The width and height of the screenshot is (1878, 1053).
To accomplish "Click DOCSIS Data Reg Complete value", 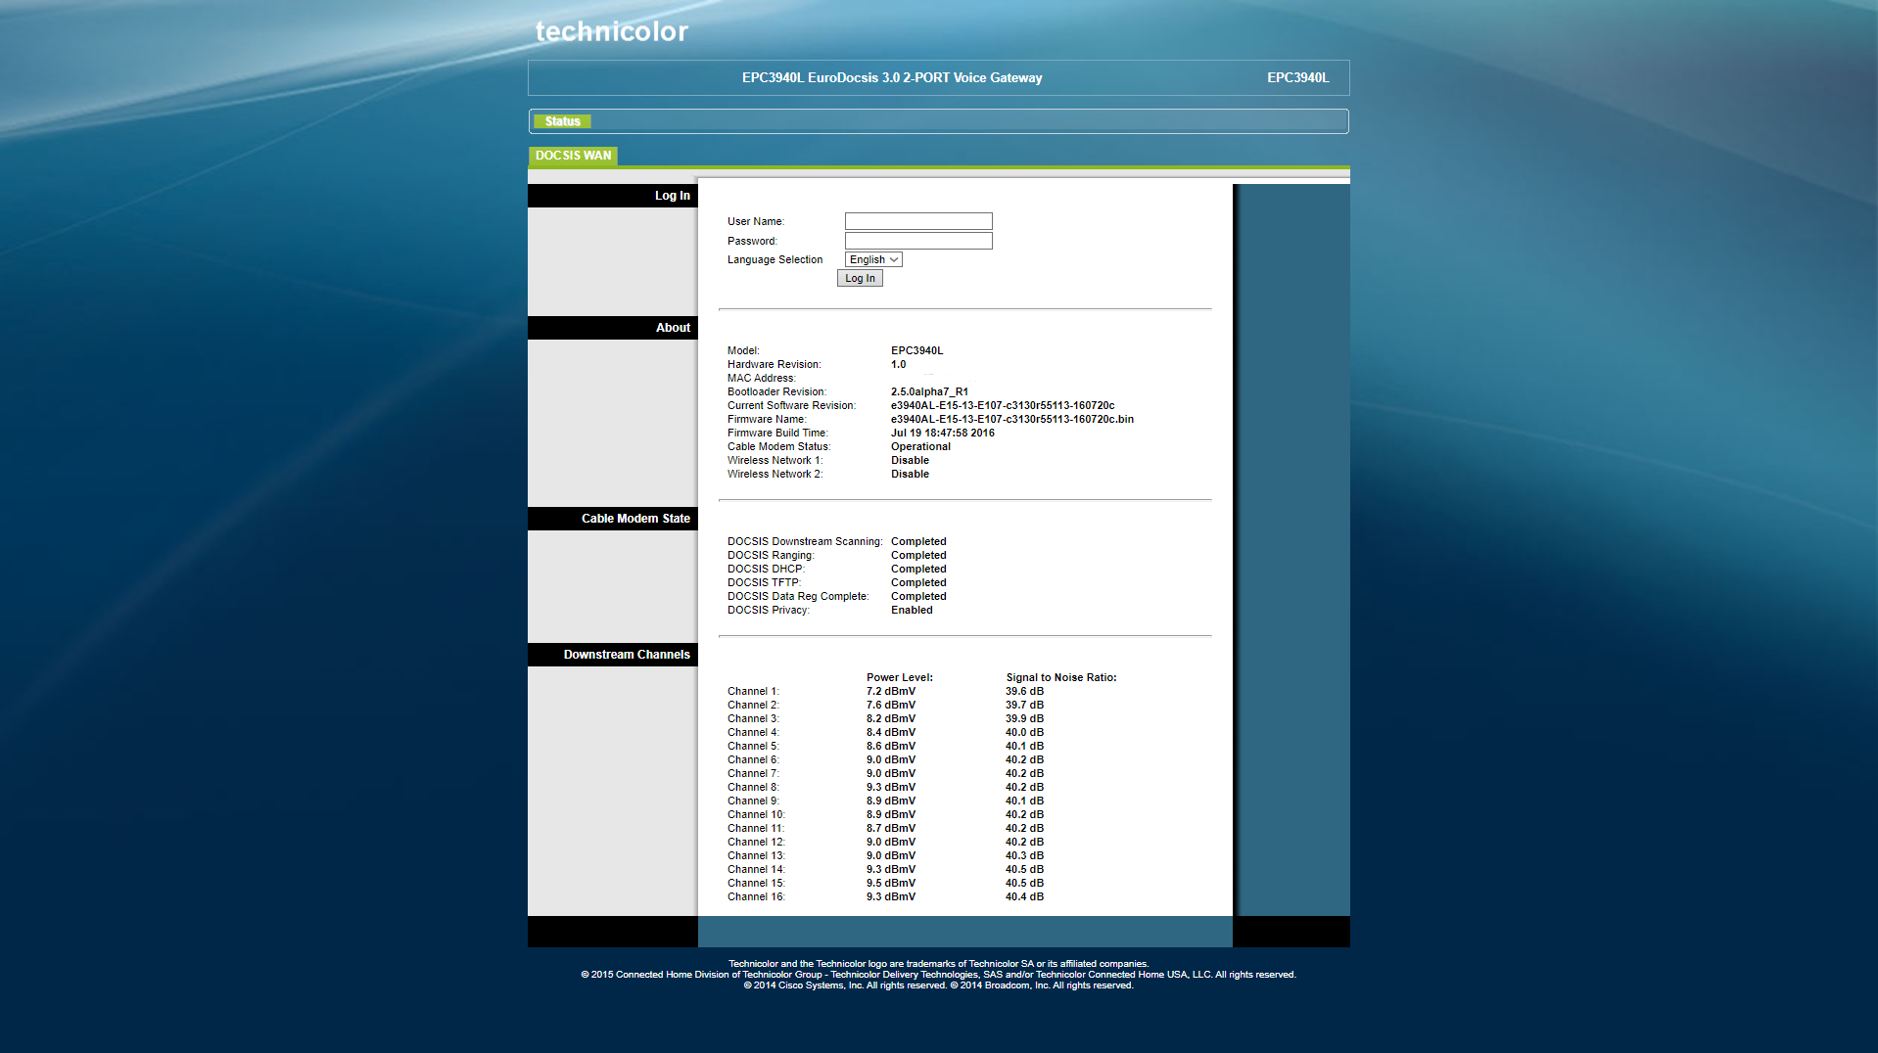I will (918, 596).
